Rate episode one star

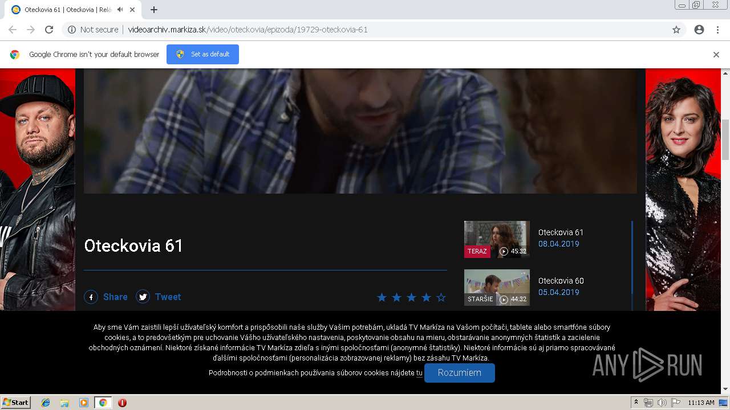[382, 297]
